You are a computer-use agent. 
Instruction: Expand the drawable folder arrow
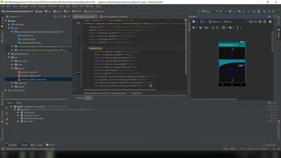tap(12, 61)
